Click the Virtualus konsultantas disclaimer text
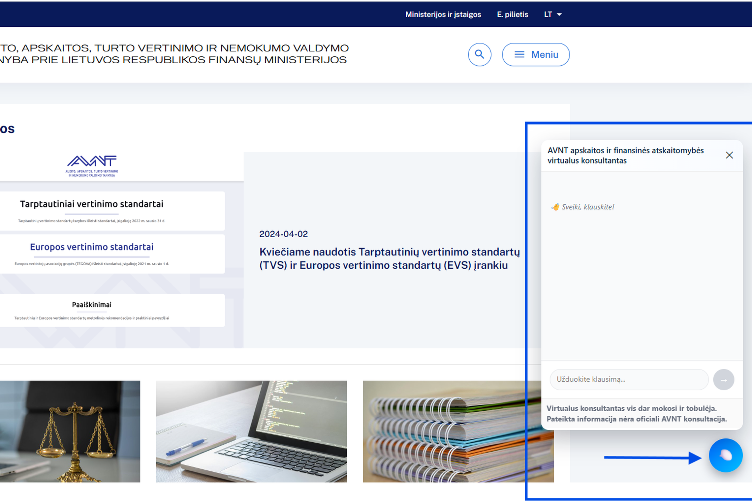Screen dimensions: 752x501 tap(637, 414)
